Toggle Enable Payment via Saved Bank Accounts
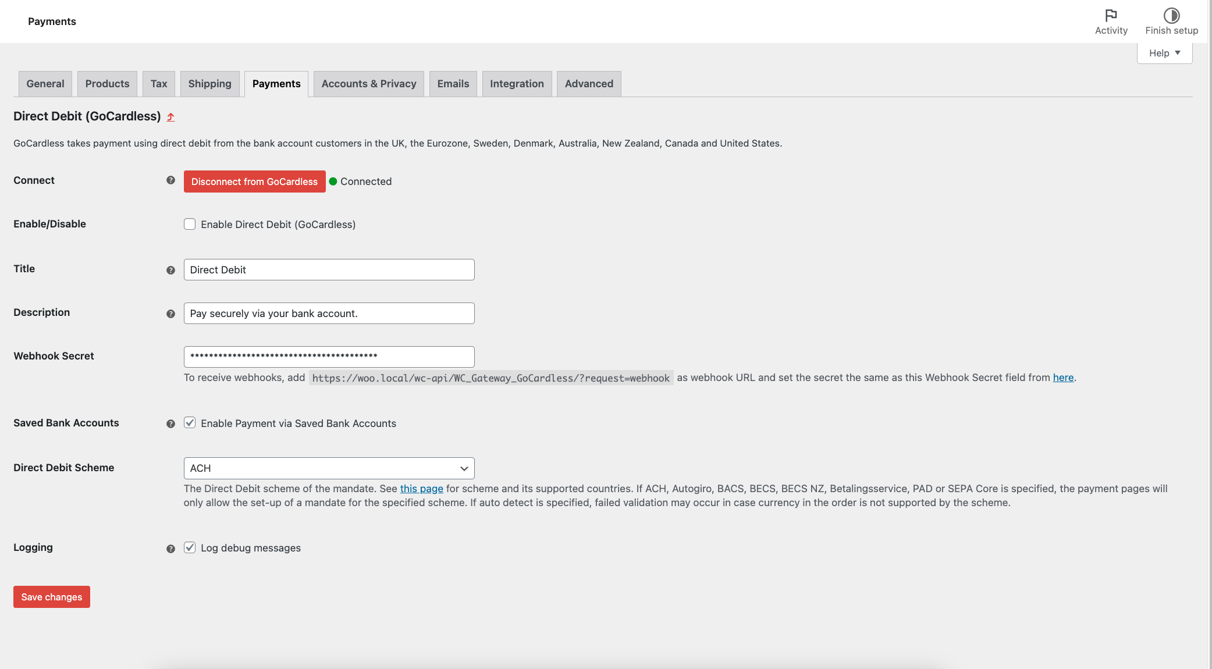Screen dimensions: 1212x669 click(x=190, y=423)
